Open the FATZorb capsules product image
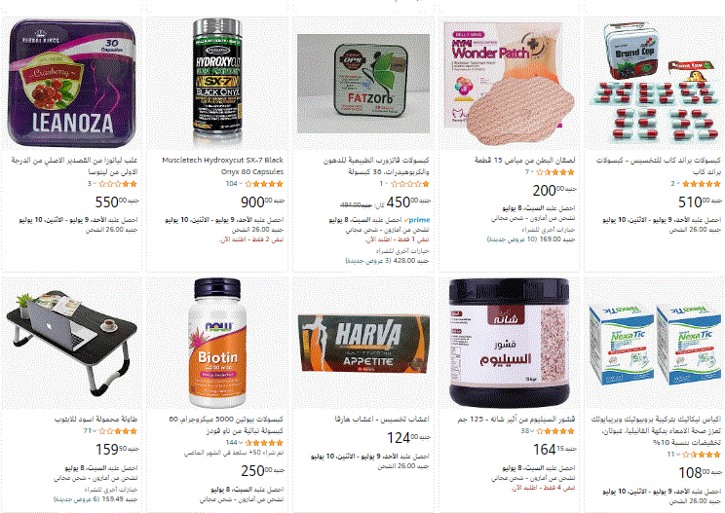The height and width of the screenshot is (513, 725). click(363, 84)
